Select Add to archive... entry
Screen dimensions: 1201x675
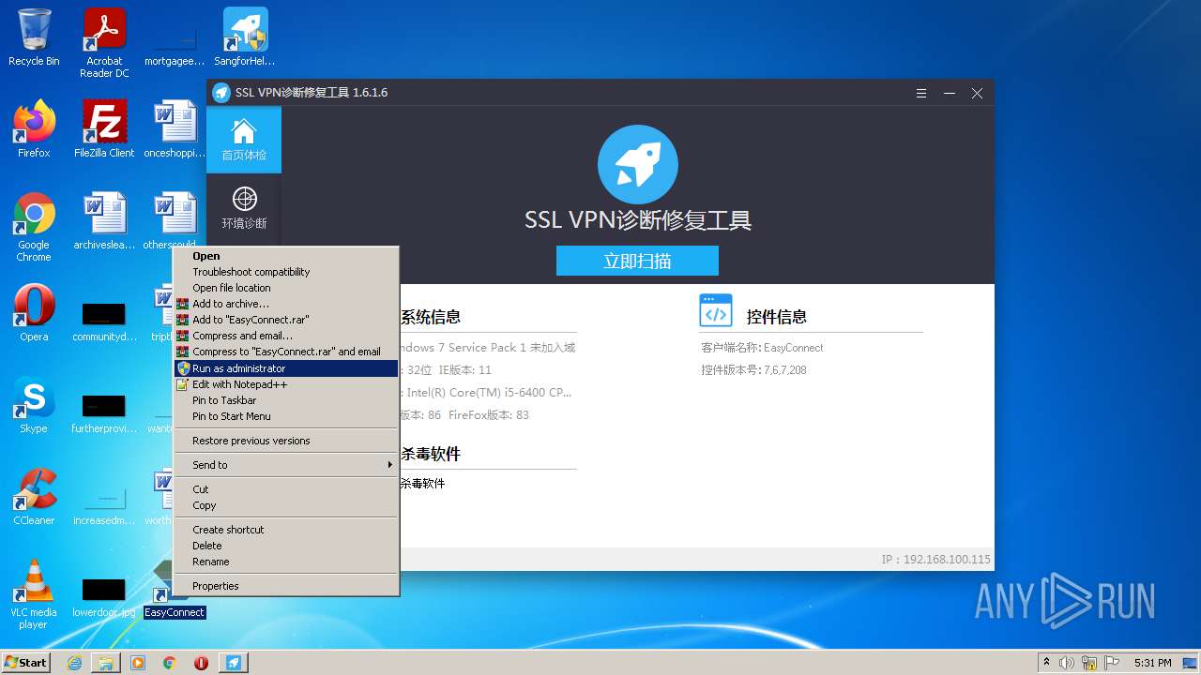[x=286, y=304]
